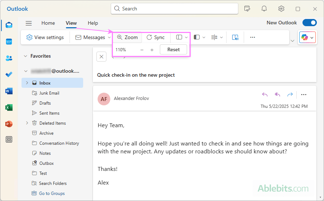Image resolution: width=324 pixels, height=201 pixels.
Task: Expand the Deleted Items folder
Action: (27, 123)
